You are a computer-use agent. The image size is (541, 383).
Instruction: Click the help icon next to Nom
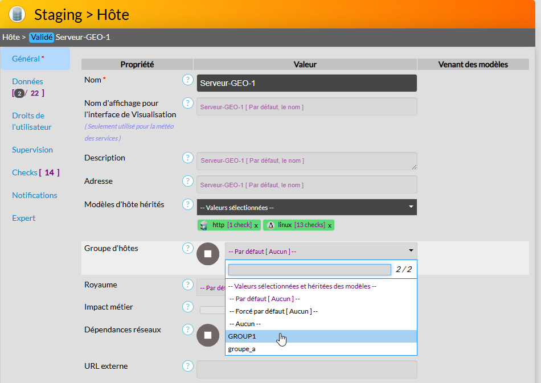(188, 80)
